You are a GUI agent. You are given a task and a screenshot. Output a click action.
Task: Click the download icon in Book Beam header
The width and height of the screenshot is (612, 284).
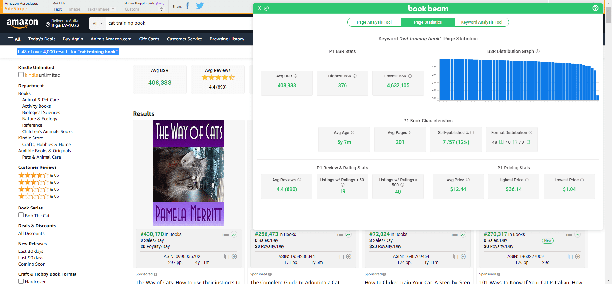266,8
